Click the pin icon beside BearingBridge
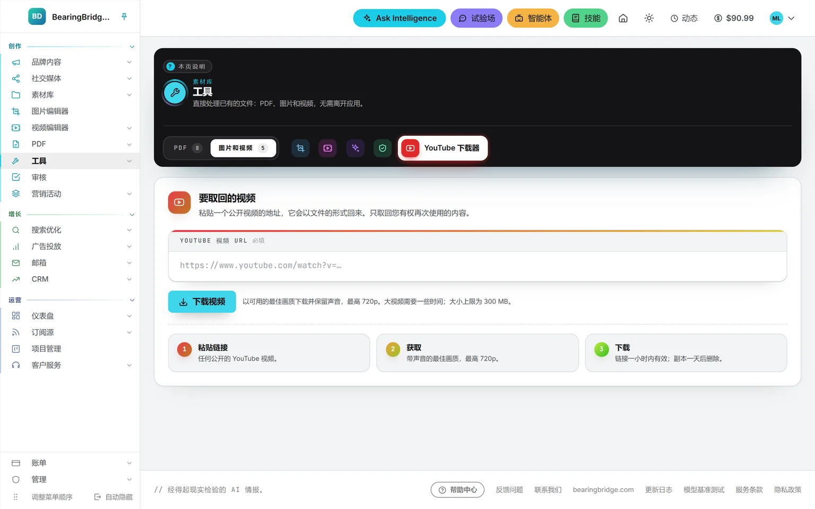 [124, 17]
